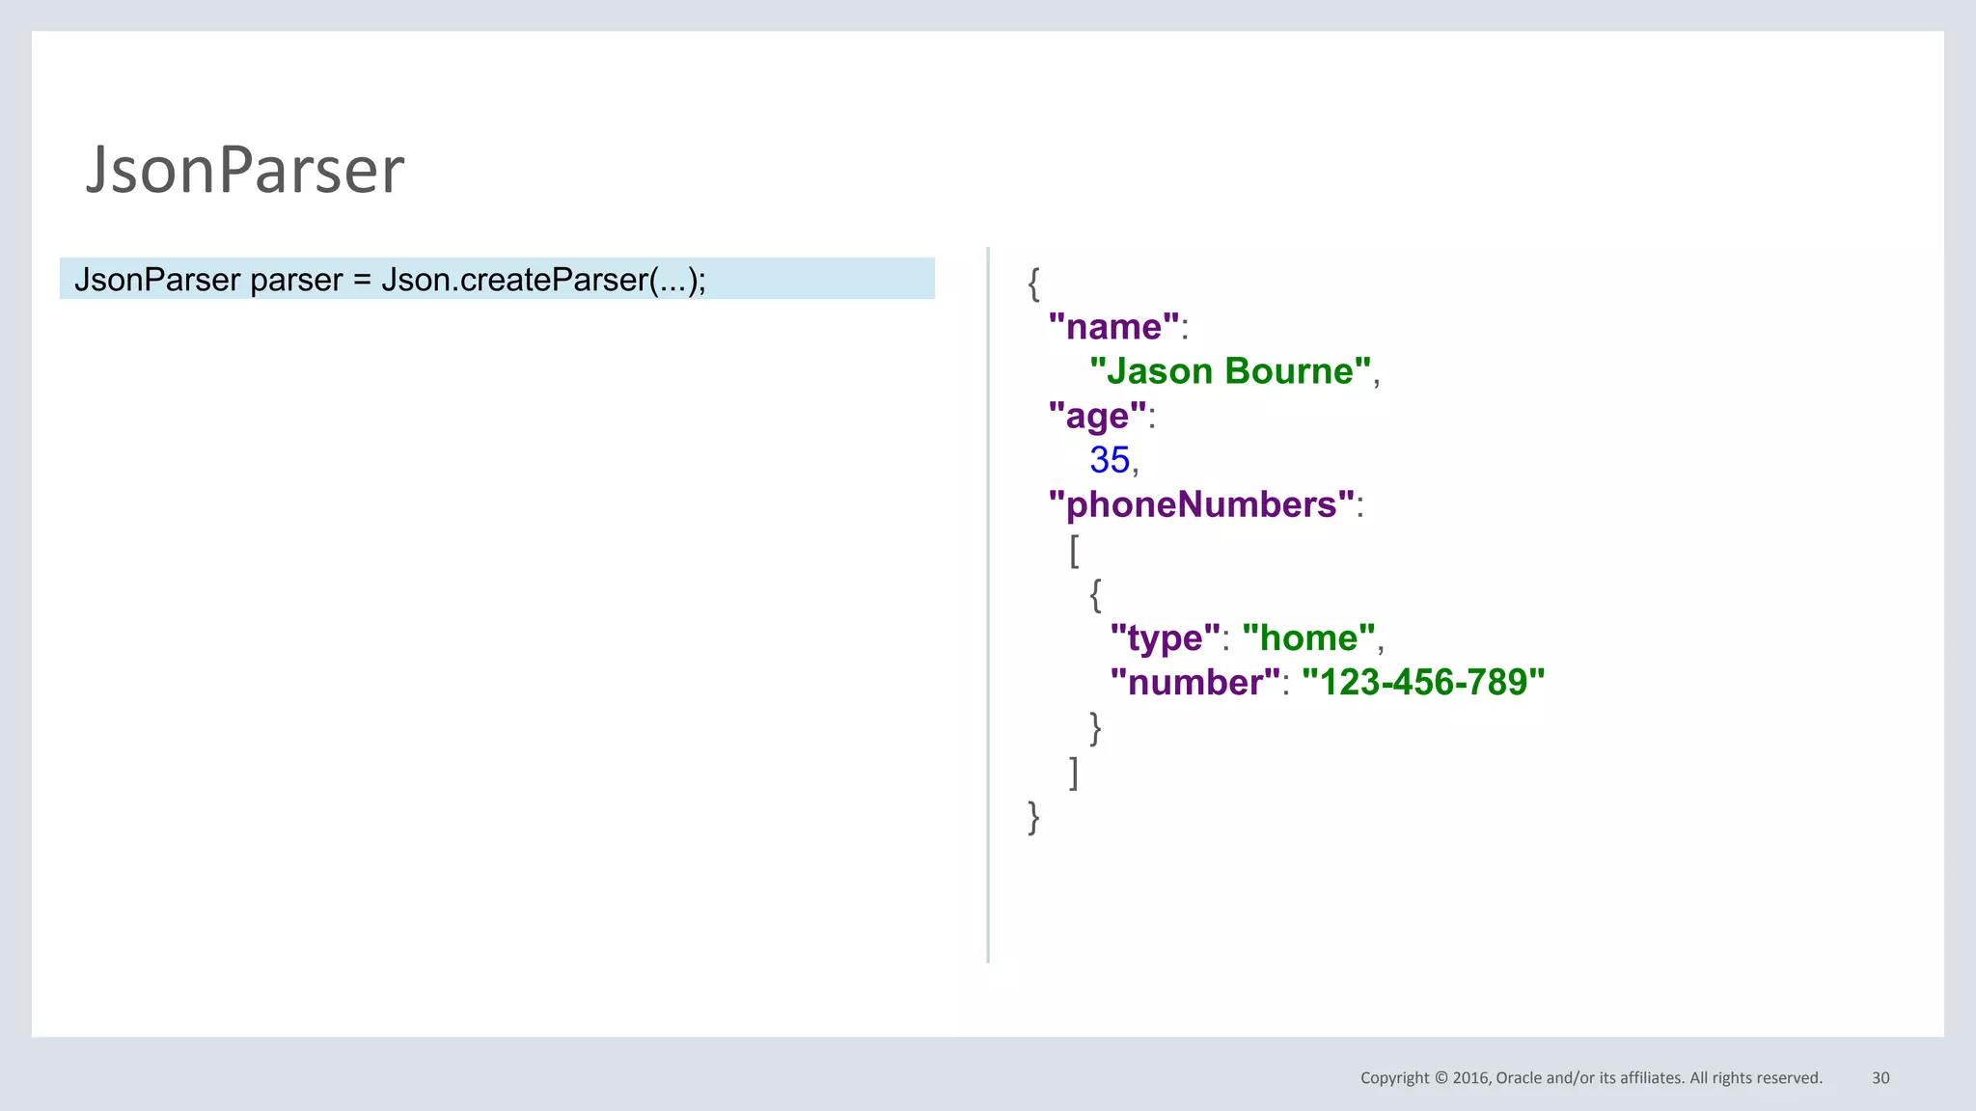Click the "123-456-789" phone value
This screenshot has width=1976, height=1111.
click(1423, 682)
